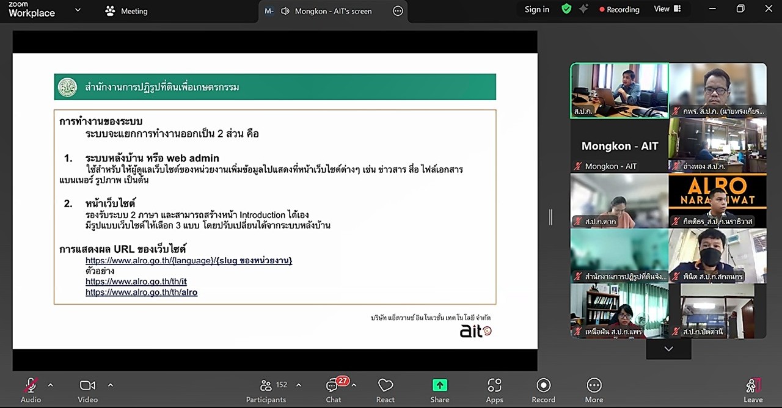
Task: Click the green Share screen button
Action: [x=439, y=386]
